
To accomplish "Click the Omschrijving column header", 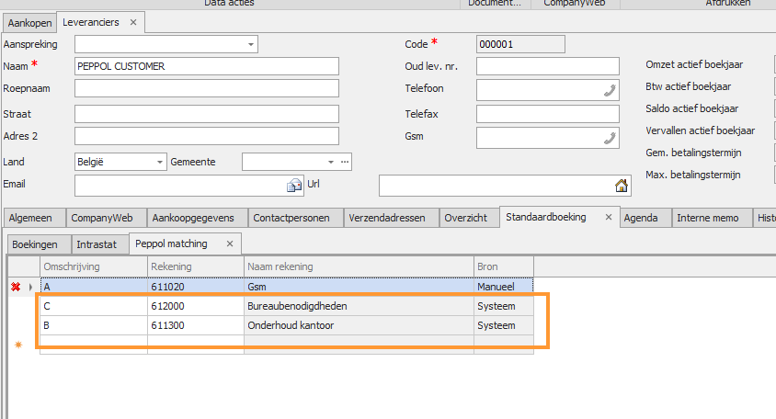I will click(x=95, y=266).
